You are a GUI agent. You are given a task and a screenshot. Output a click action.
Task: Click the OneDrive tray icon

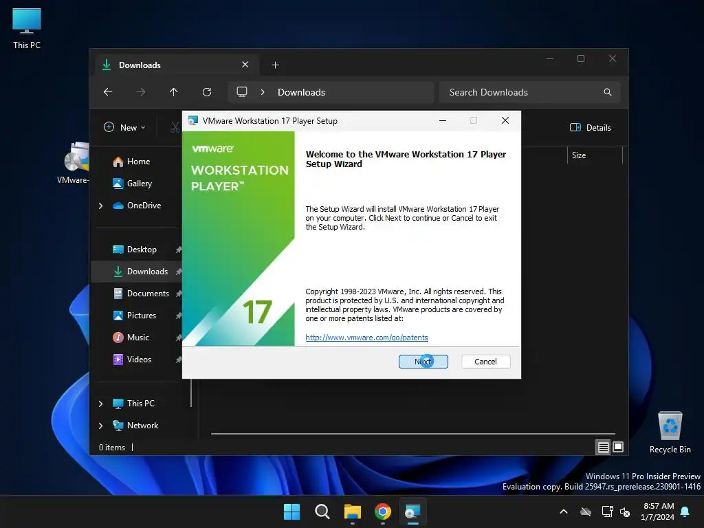586,511
